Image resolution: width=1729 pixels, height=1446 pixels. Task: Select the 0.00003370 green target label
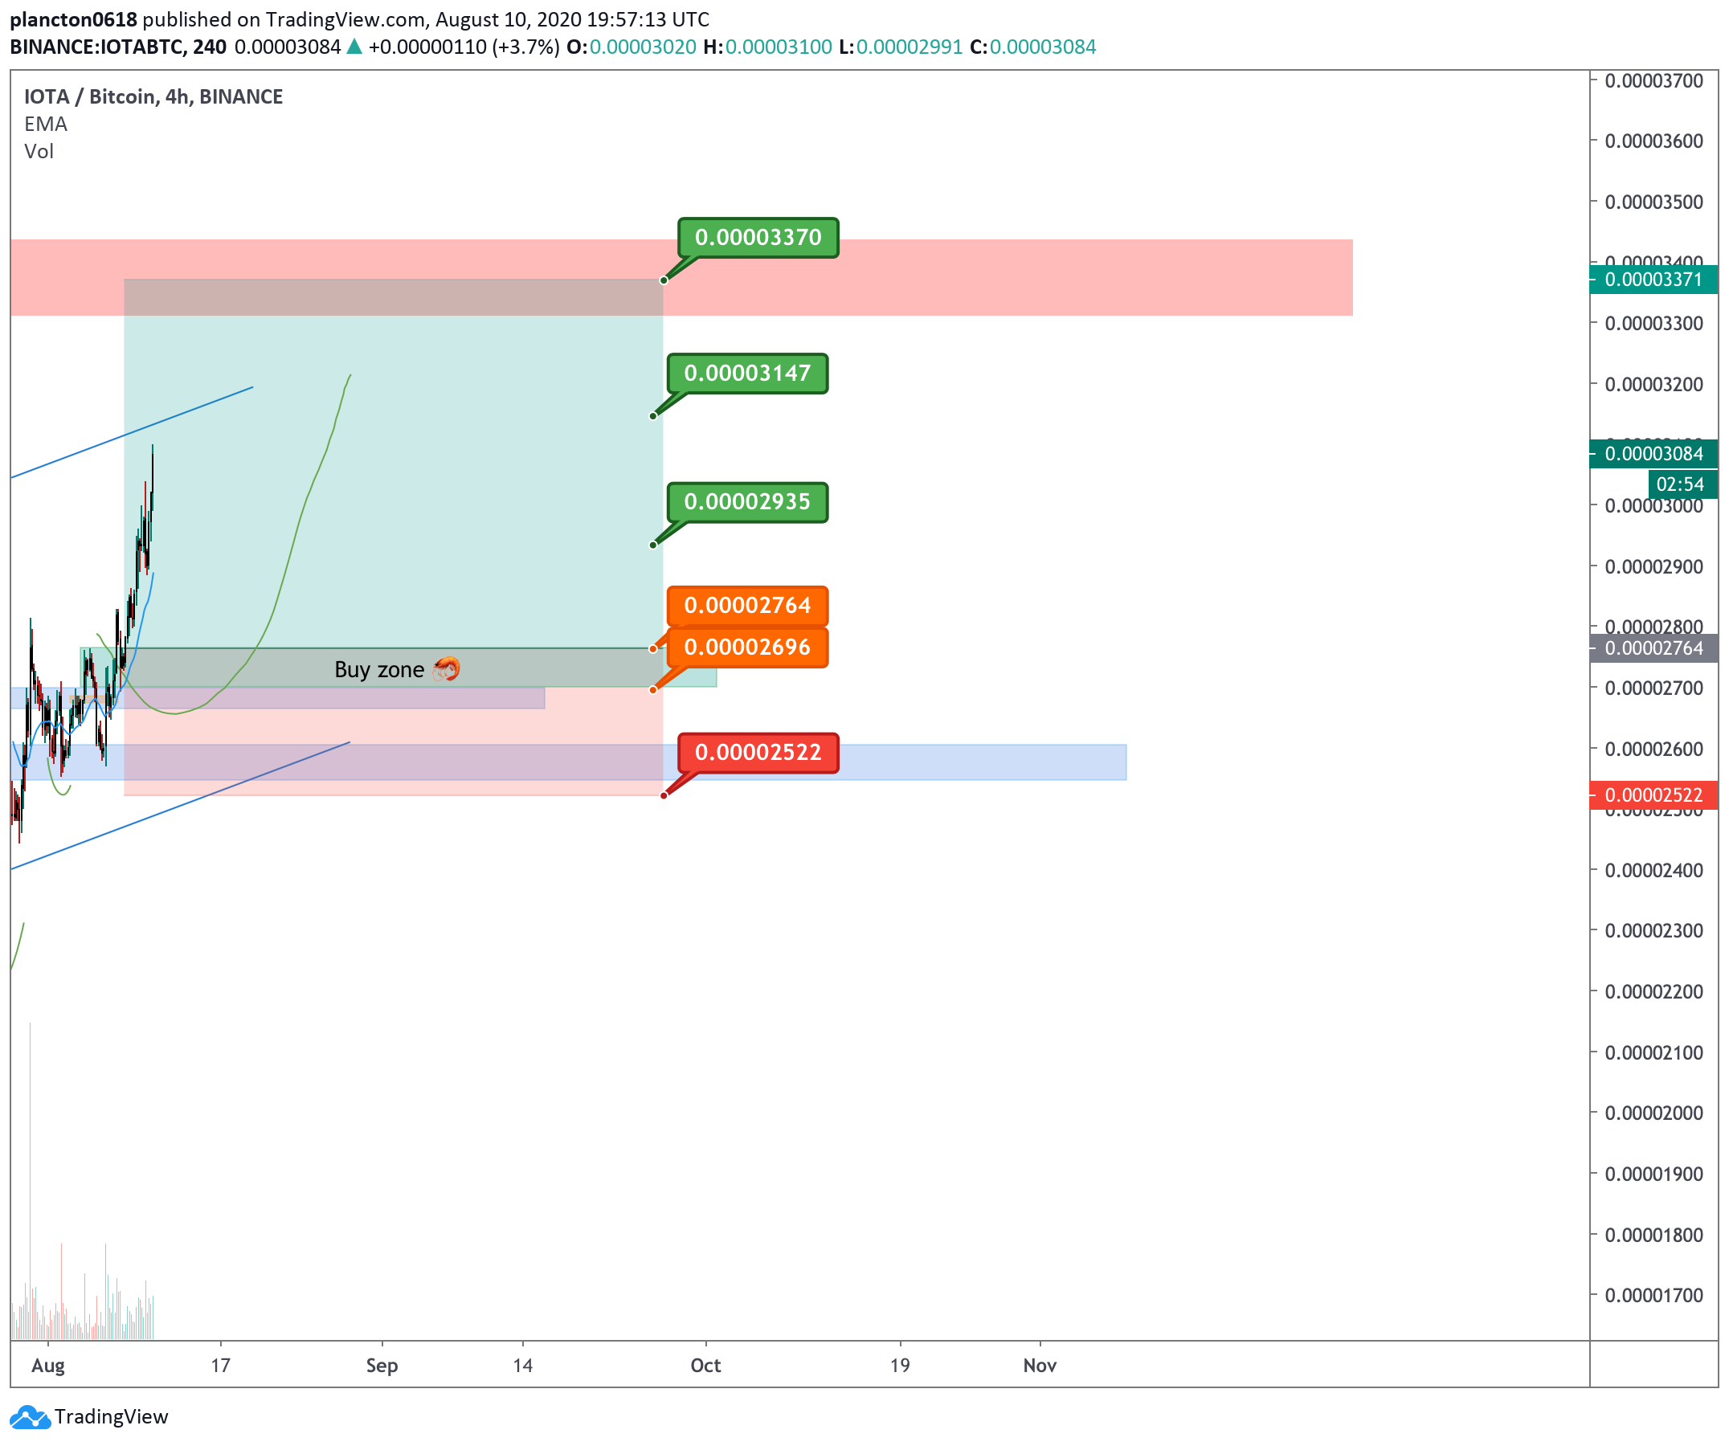point(758,238)
